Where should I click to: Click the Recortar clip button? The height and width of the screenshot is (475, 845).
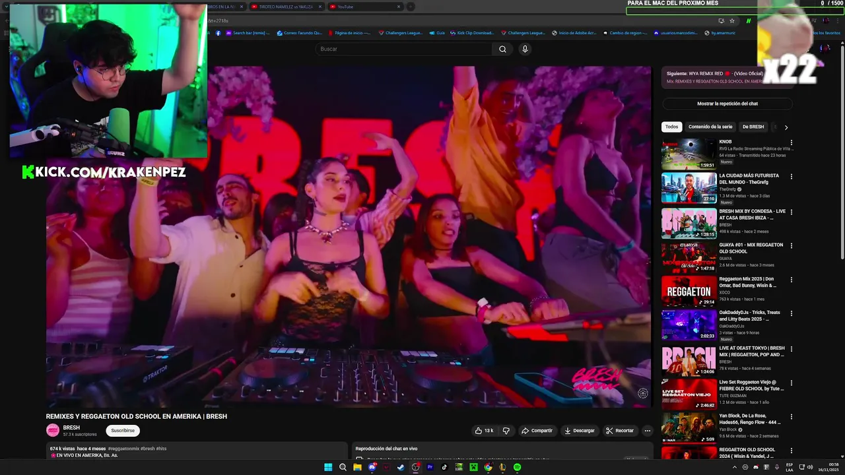(x=620, y=431)
